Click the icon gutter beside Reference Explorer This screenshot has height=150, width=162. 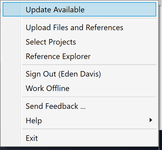point(12,56)
